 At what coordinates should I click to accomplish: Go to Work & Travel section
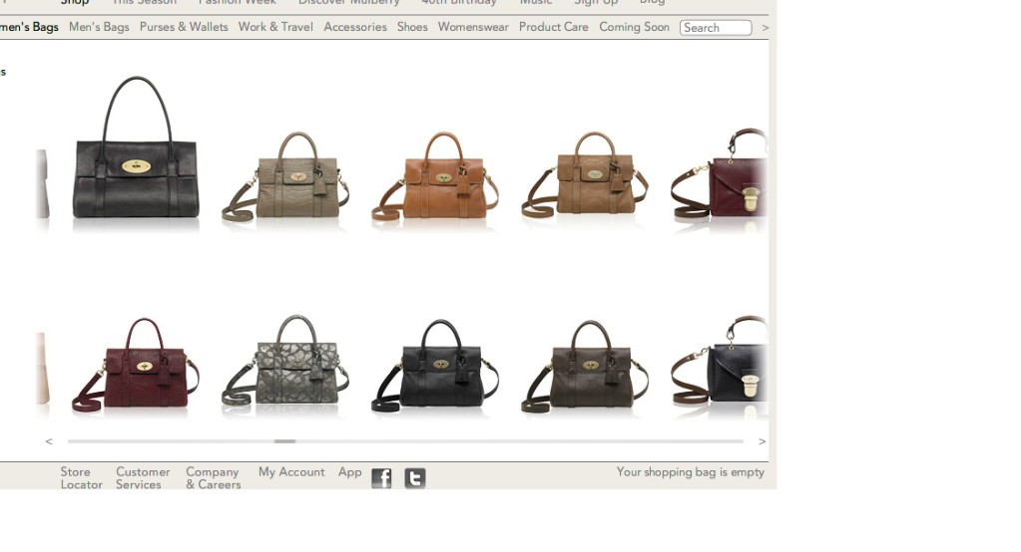[275, 27]
